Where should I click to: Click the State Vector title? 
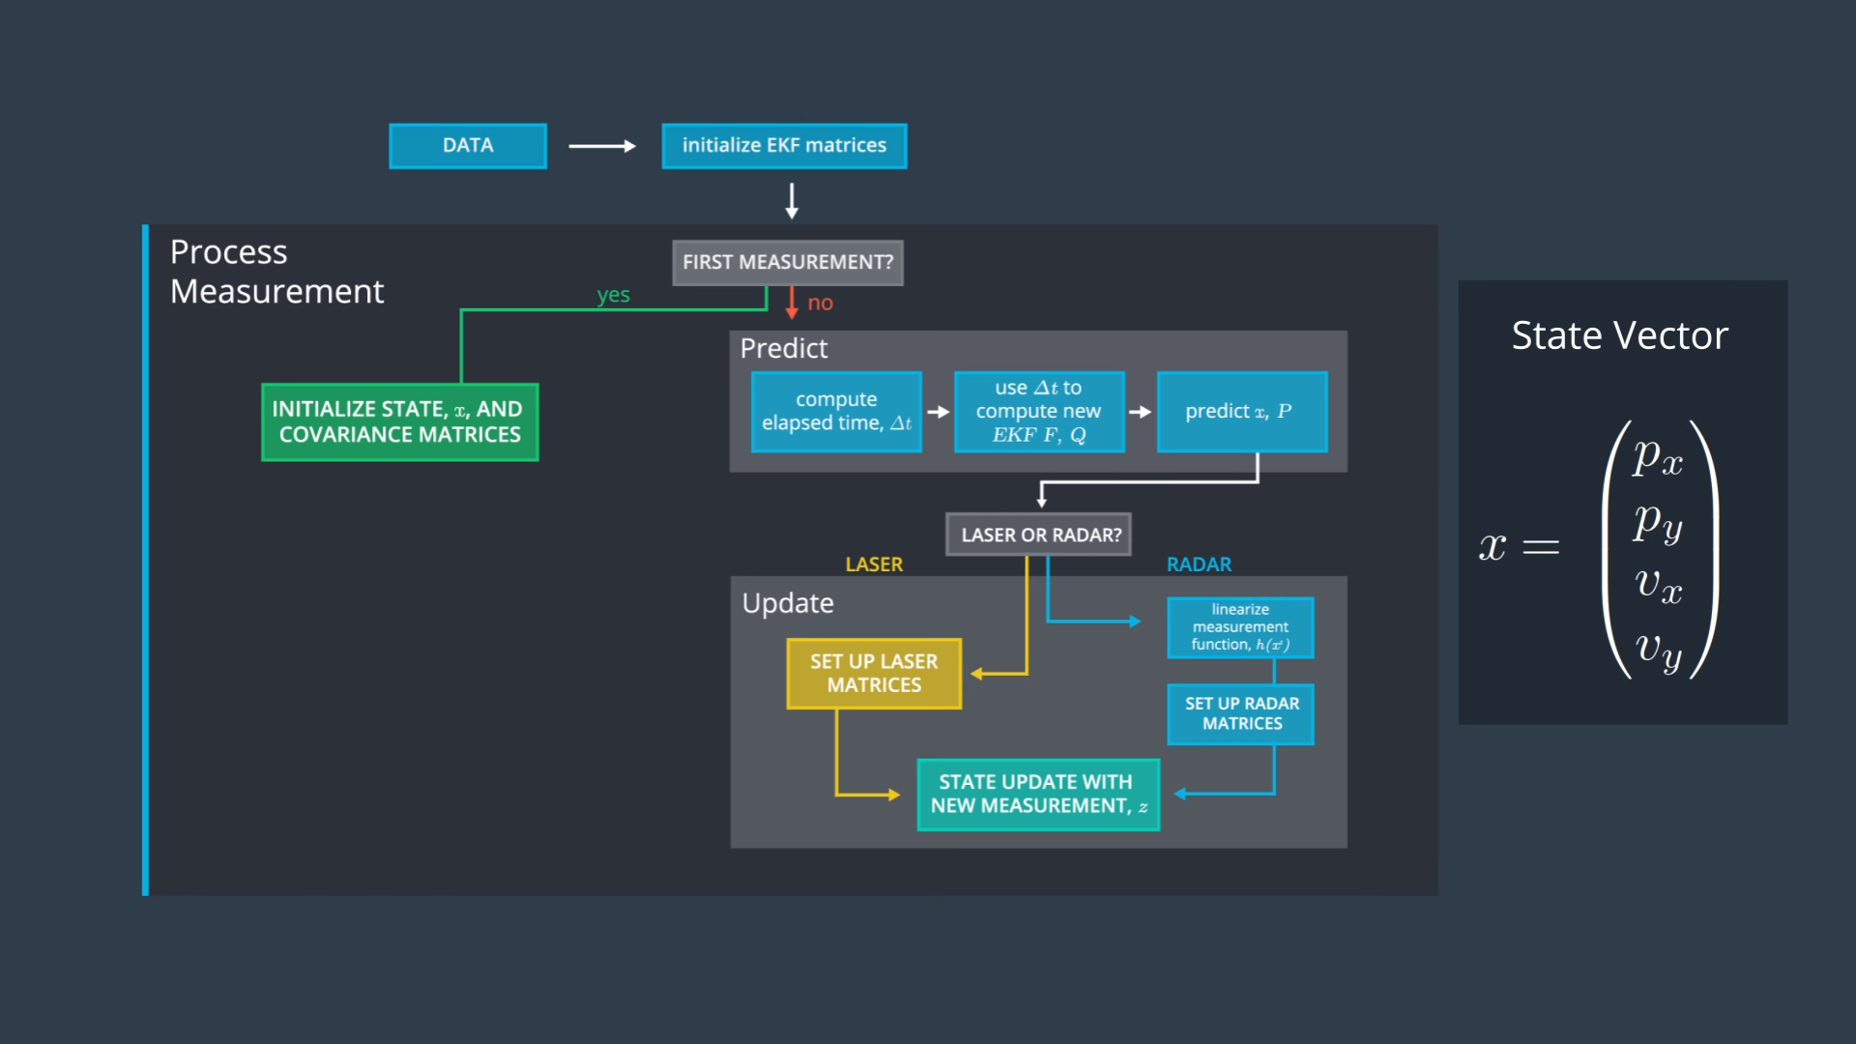pos(1619,335)
